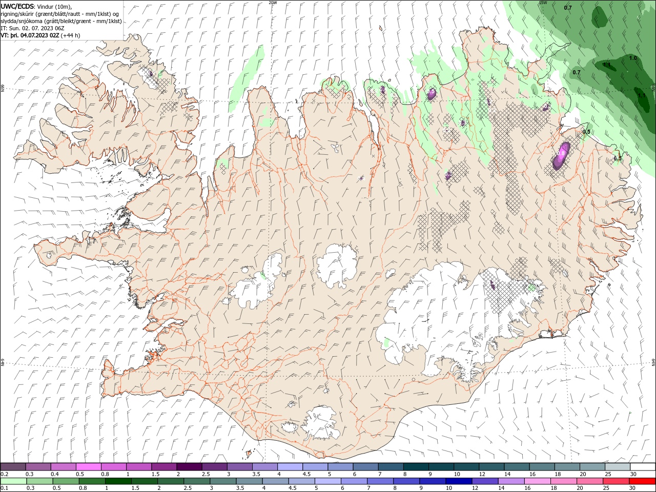Select the 20 swatch in the snow legend row

[x=593, y=467]
